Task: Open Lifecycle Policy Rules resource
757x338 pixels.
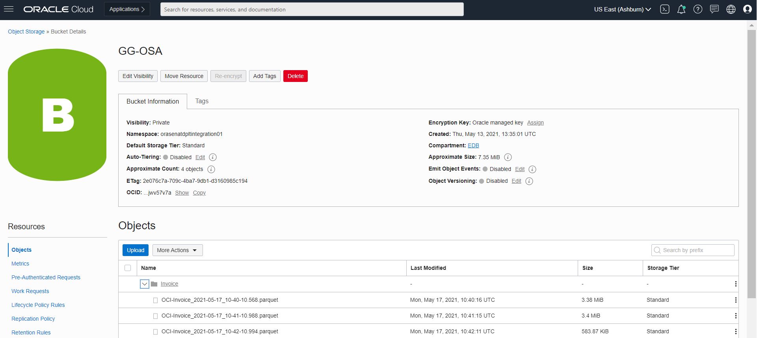Action: 38,305
